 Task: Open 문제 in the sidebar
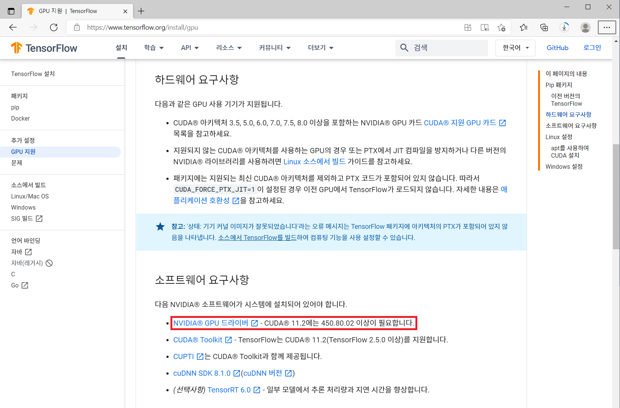17,163
